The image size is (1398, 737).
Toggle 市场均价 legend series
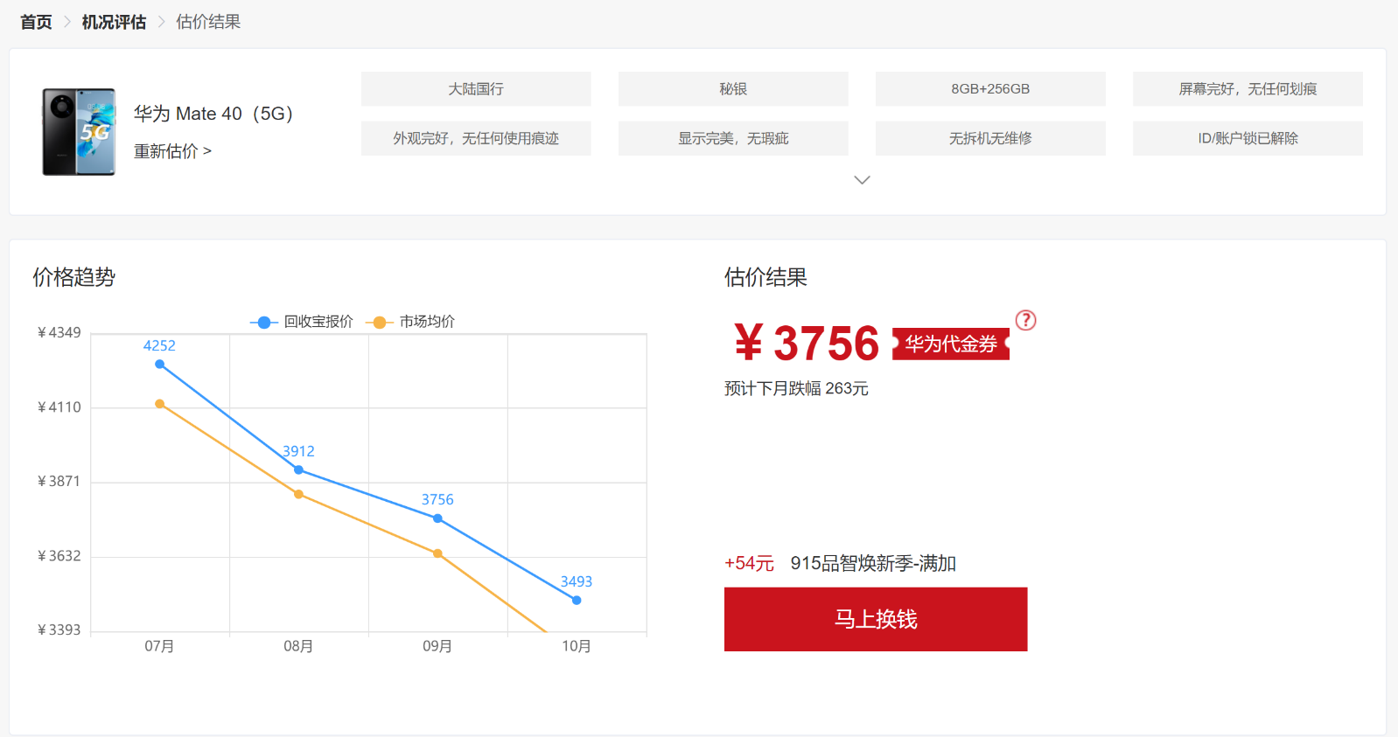coord(410,322)
